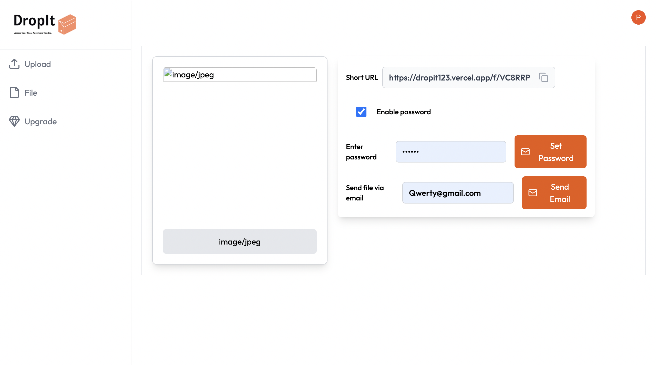Click the DropIt box logo
Image resolution: width=656 pixels, height=365 pixels.
(x=67, y=24)
